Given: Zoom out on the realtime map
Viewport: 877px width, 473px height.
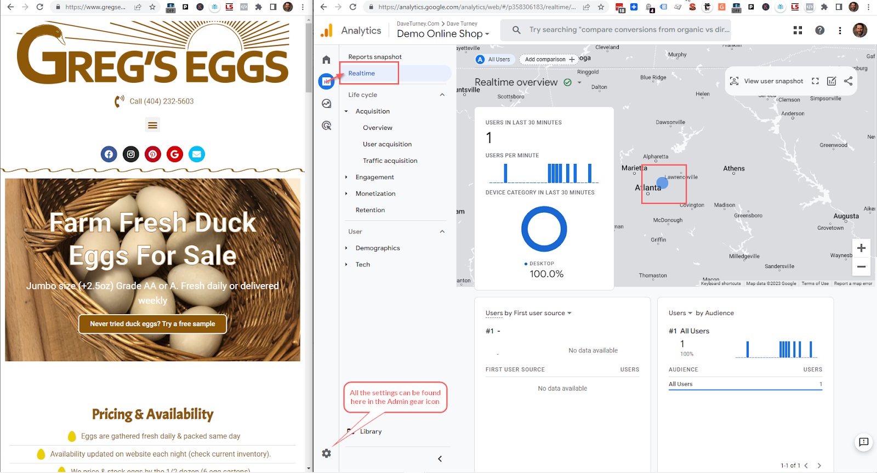Looking at the screenshot, I should tap(861, 266).
